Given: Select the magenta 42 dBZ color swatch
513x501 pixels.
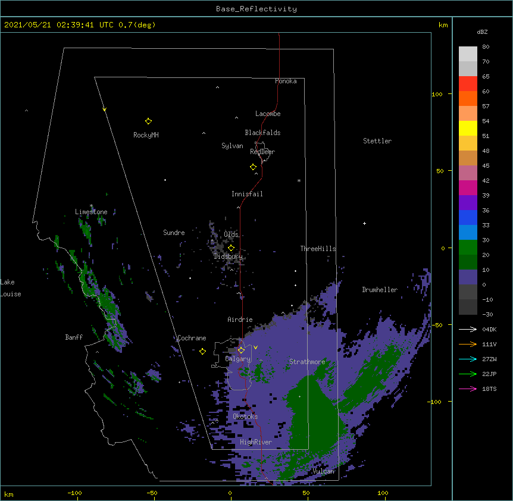Looking at the screenshot, I should (x=468, y=187).
